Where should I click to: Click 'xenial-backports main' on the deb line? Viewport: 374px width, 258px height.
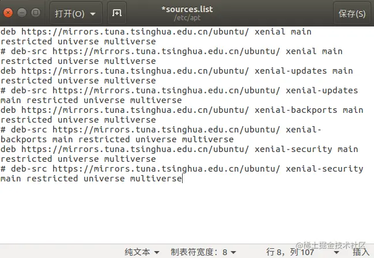(309, 110)
